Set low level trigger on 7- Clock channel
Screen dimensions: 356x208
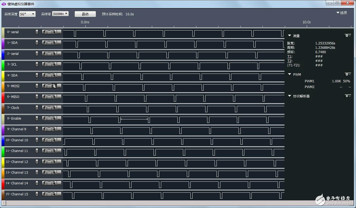59,108
